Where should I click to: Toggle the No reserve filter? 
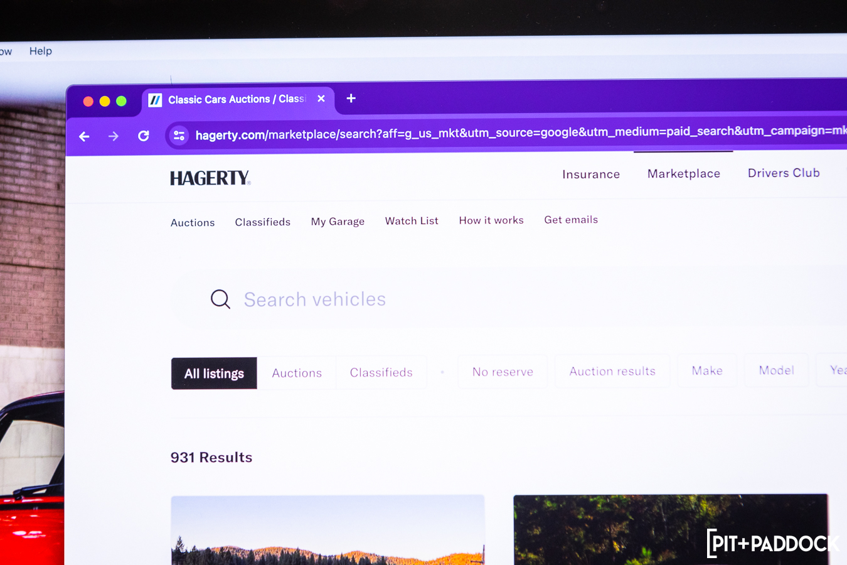[x=503, y=372]
